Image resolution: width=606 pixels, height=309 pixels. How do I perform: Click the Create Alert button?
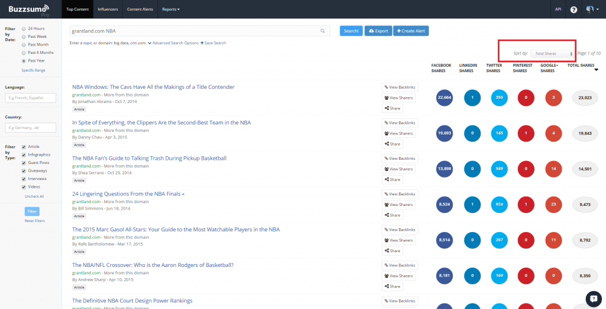pos(411,31)
